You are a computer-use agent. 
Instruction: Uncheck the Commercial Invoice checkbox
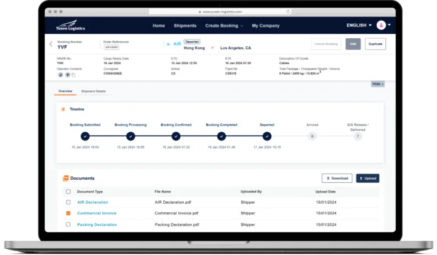click(68, 214)
